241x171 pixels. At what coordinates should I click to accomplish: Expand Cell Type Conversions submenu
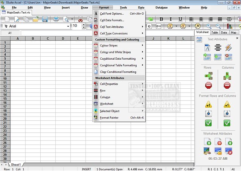pos(119,34)
